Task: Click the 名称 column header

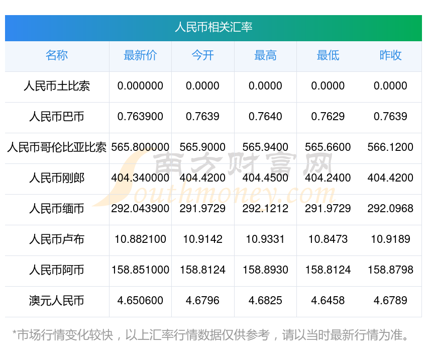Action: [x=57, y=55]
